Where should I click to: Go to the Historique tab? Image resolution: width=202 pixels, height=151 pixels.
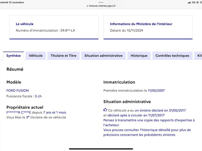(139, 56)
